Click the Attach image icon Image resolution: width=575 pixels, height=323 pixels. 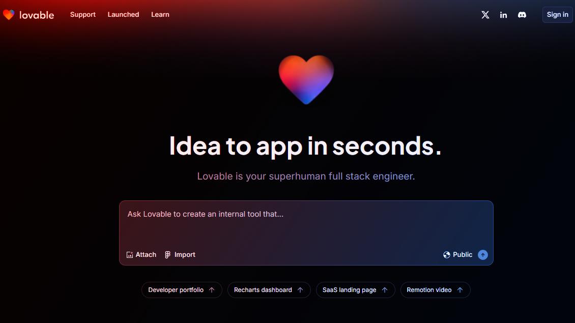(129, 255)
